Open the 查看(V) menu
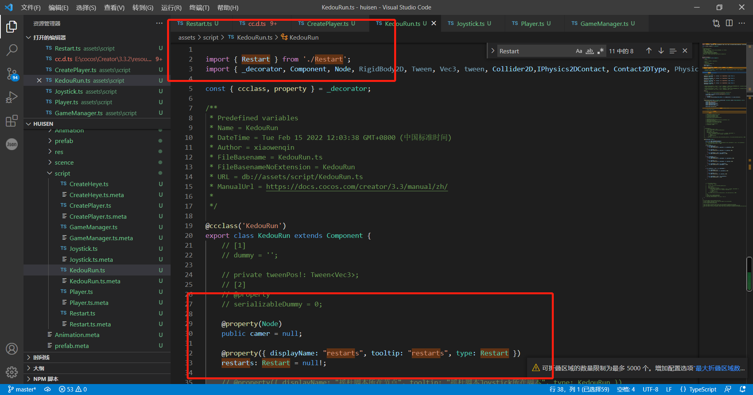The image size is (753, 395). tap(114, 7)
